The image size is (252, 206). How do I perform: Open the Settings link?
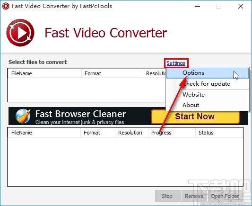(x=176, y=63)
